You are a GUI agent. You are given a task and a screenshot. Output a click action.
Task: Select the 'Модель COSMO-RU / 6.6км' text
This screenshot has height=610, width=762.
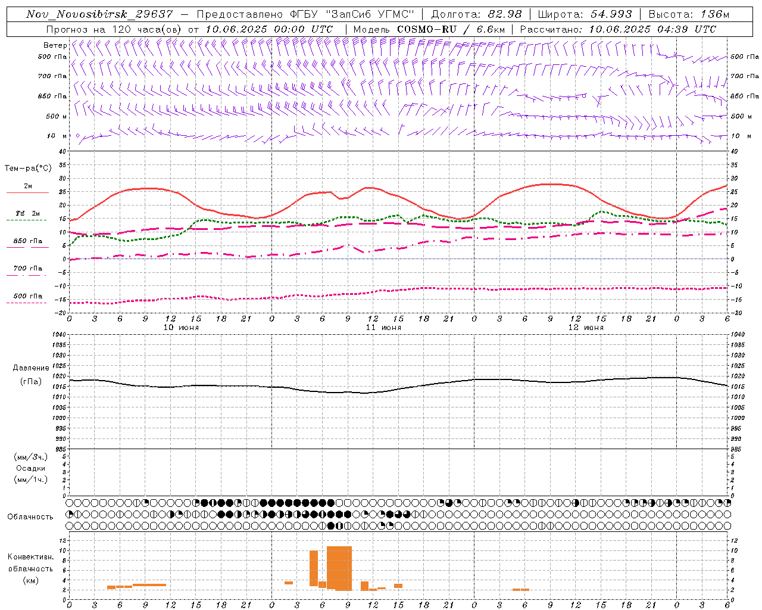pyautogui.click(x=429, y=29)
